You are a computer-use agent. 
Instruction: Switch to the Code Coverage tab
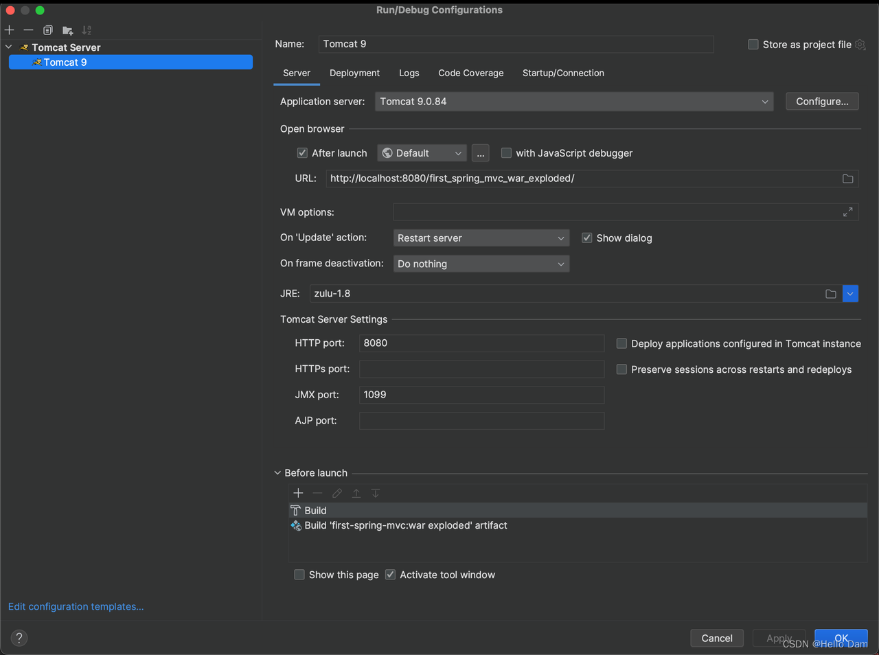pyautogui.click(x=471, y=73)
